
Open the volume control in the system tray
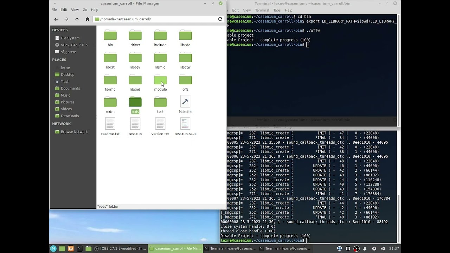tap(382, 248)
